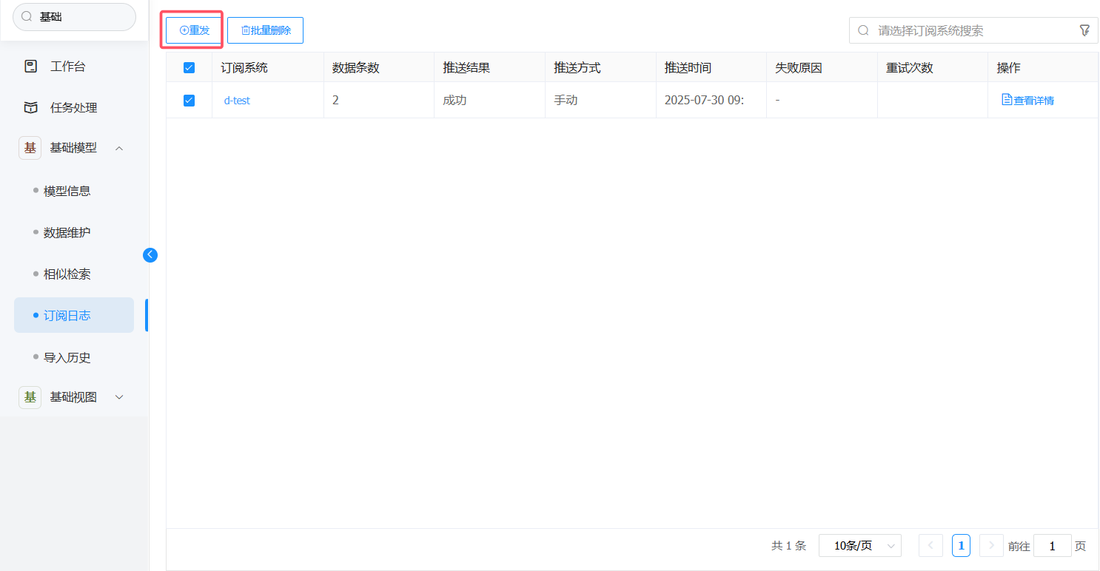Click the magnifier icon in sidebar search
The image size is (1100, 571).
point(27,16)
